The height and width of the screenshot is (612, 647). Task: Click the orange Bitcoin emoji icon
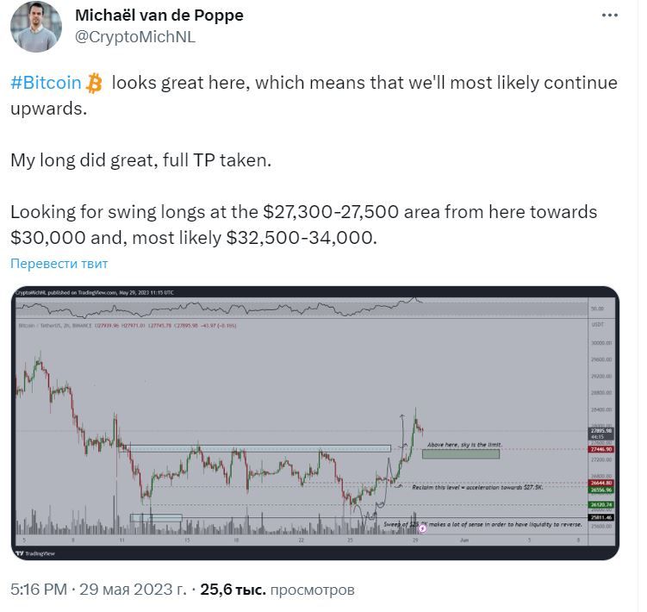94,83
